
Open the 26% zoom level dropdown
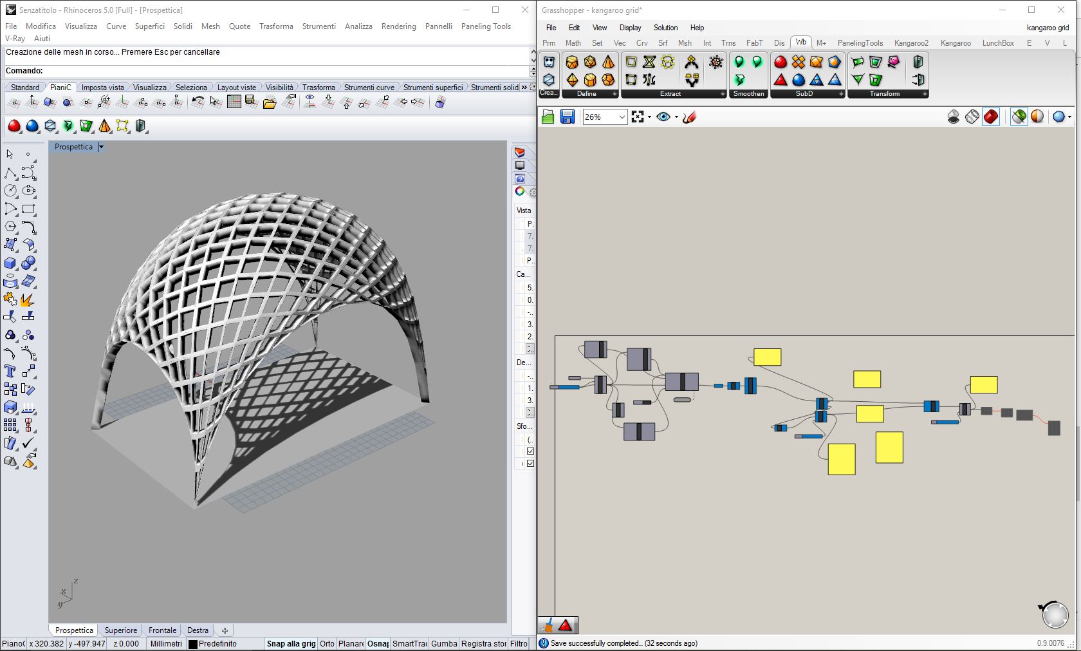click(622, 117)
